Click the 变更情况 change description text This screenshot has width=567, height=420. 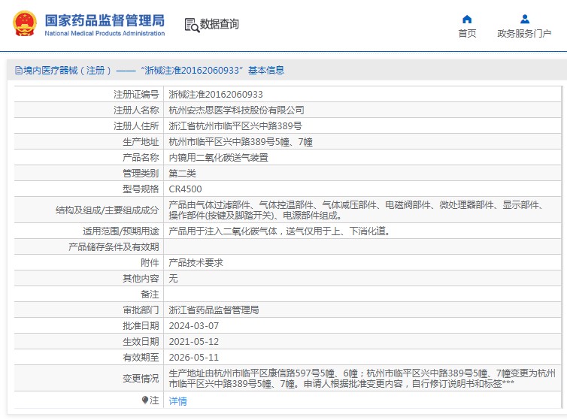tap(362, 379)
